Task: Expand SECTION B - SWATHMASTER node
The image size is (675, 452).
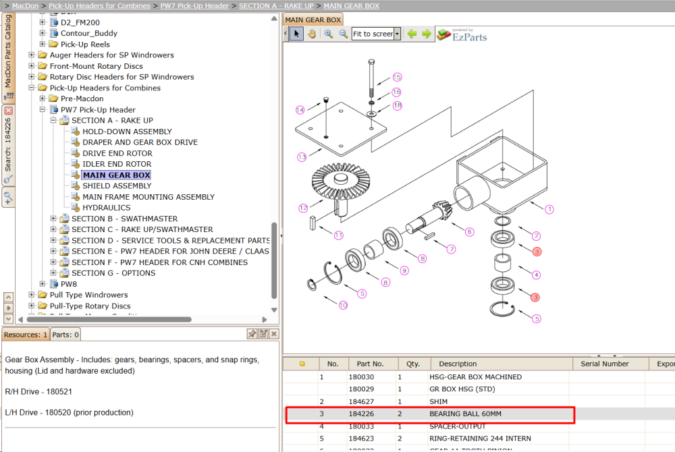Action: click(53, 219)
